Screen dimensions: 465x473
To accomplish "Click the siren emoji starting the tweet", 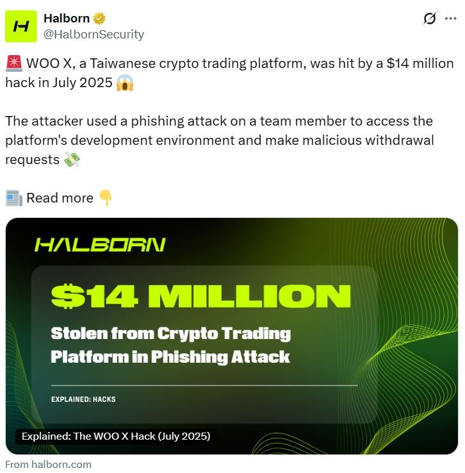I will click(x=13, y=64).
